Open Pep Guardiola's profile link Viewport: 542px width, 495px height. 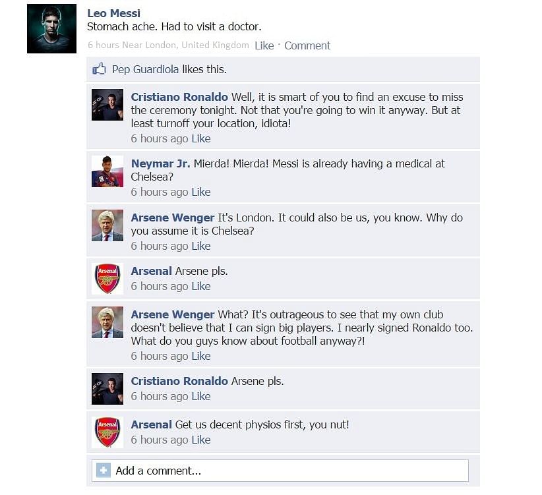pyautogui.click(x=145, y=69)
